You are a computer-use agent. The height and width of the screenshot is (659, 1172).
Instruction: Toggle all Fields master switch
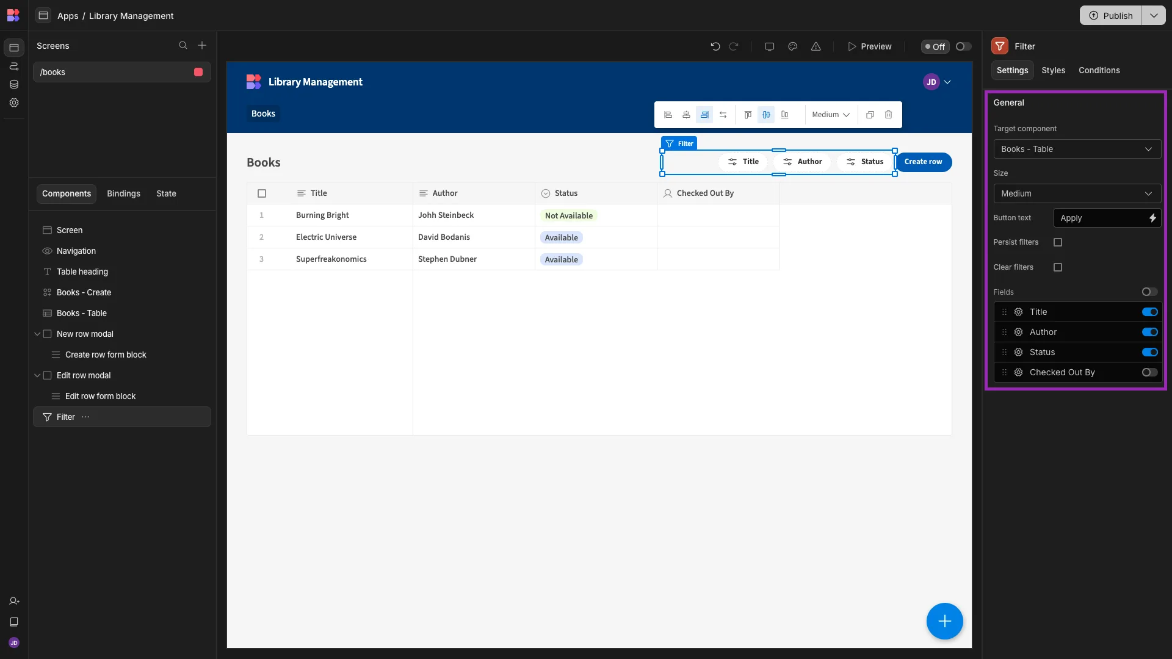click(x=1149, y=292)
